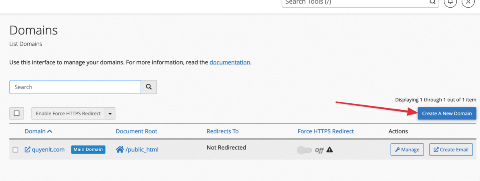The image size is (480, 181).
Task: Click the magnifier icon in Search Tools
Action: (432, 2)
